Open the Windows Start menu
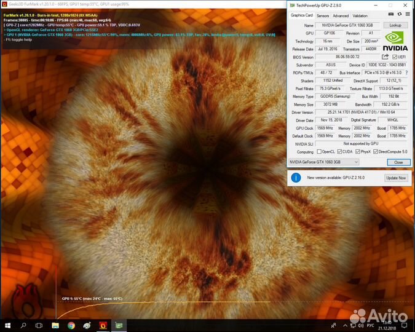This screenshot has width=415, height=332. point(7,325)
